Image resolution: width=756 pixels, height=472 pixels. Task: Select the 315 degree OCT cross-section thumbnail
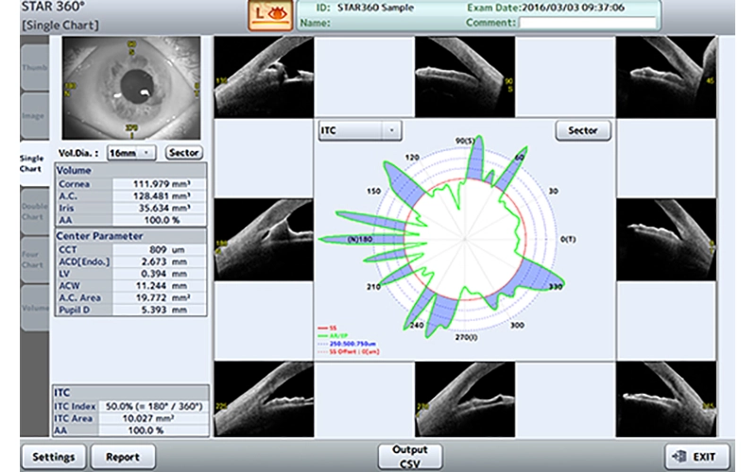666,399
